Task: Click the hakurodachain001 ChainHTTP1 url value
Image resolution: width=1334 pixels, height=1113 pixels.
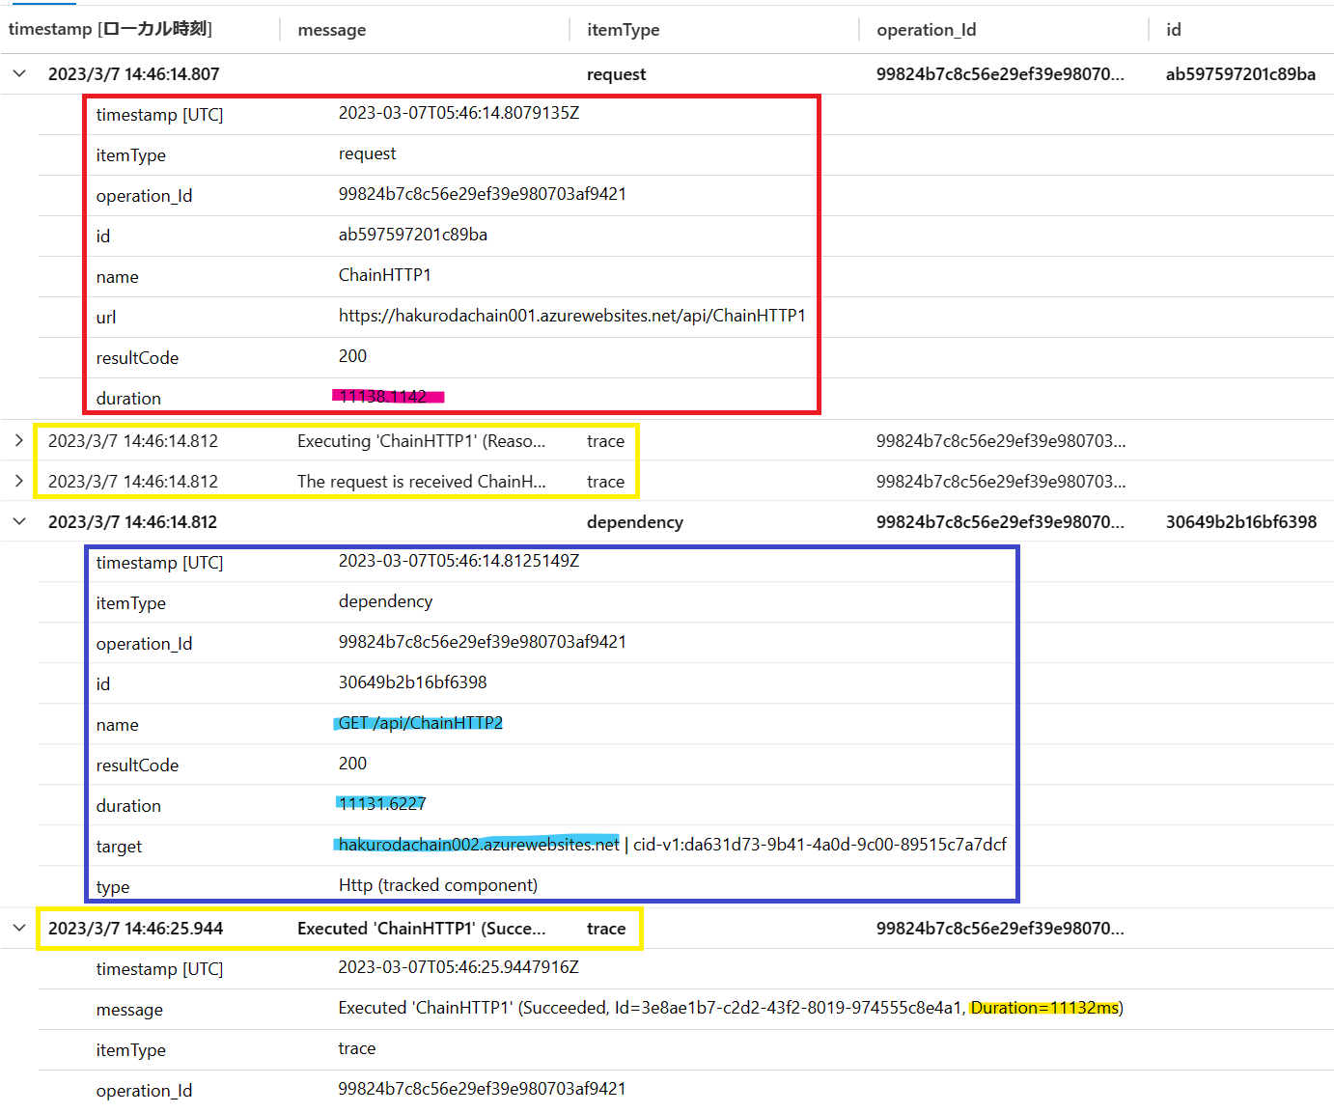Action: tap(571, 316)
